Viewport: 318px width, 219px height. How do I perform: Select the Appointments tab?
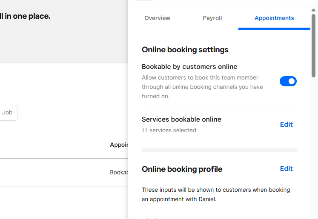click(274, 18)
